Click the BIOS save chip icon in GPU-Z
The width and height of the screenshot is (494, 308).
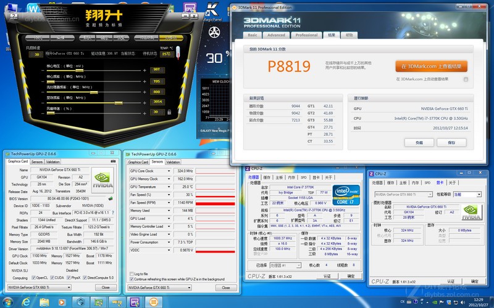pyautogui.click(x=111, y=198)
